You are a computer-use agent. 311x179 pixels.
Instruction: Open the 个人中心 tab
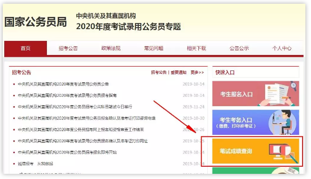point(282,48)
